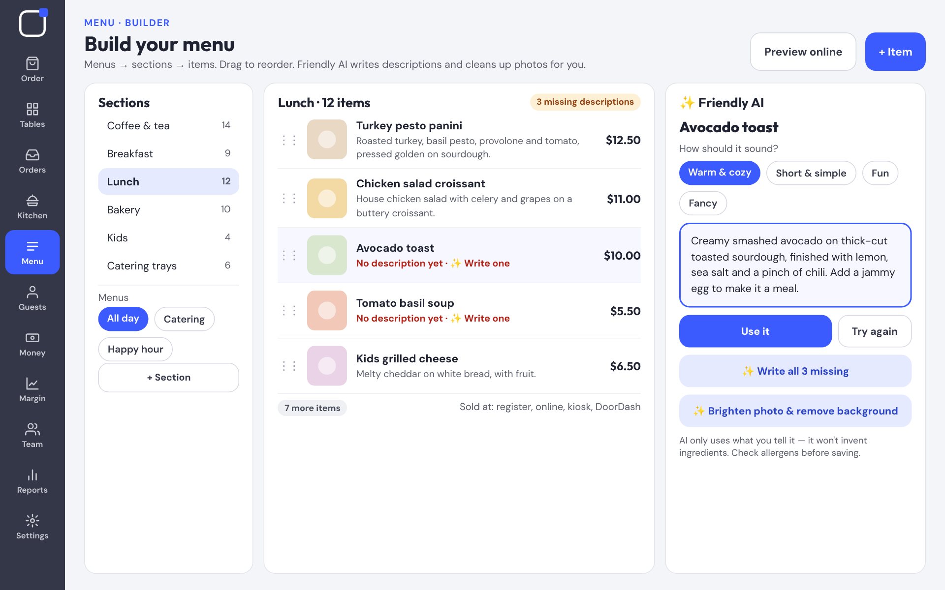Open Settings gear in sidebar
The height and width of the screenshot is (590, 945).
(32, 527)
